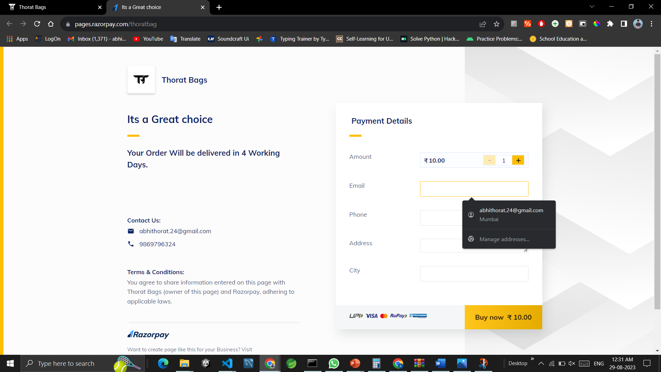Viewport: 661px width, 372px height.
Task: Open a new browser tab
Action: click(x=219, y=7)
